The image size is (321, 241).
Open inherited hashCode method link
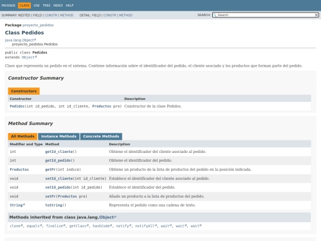click(x=102, y=226)
